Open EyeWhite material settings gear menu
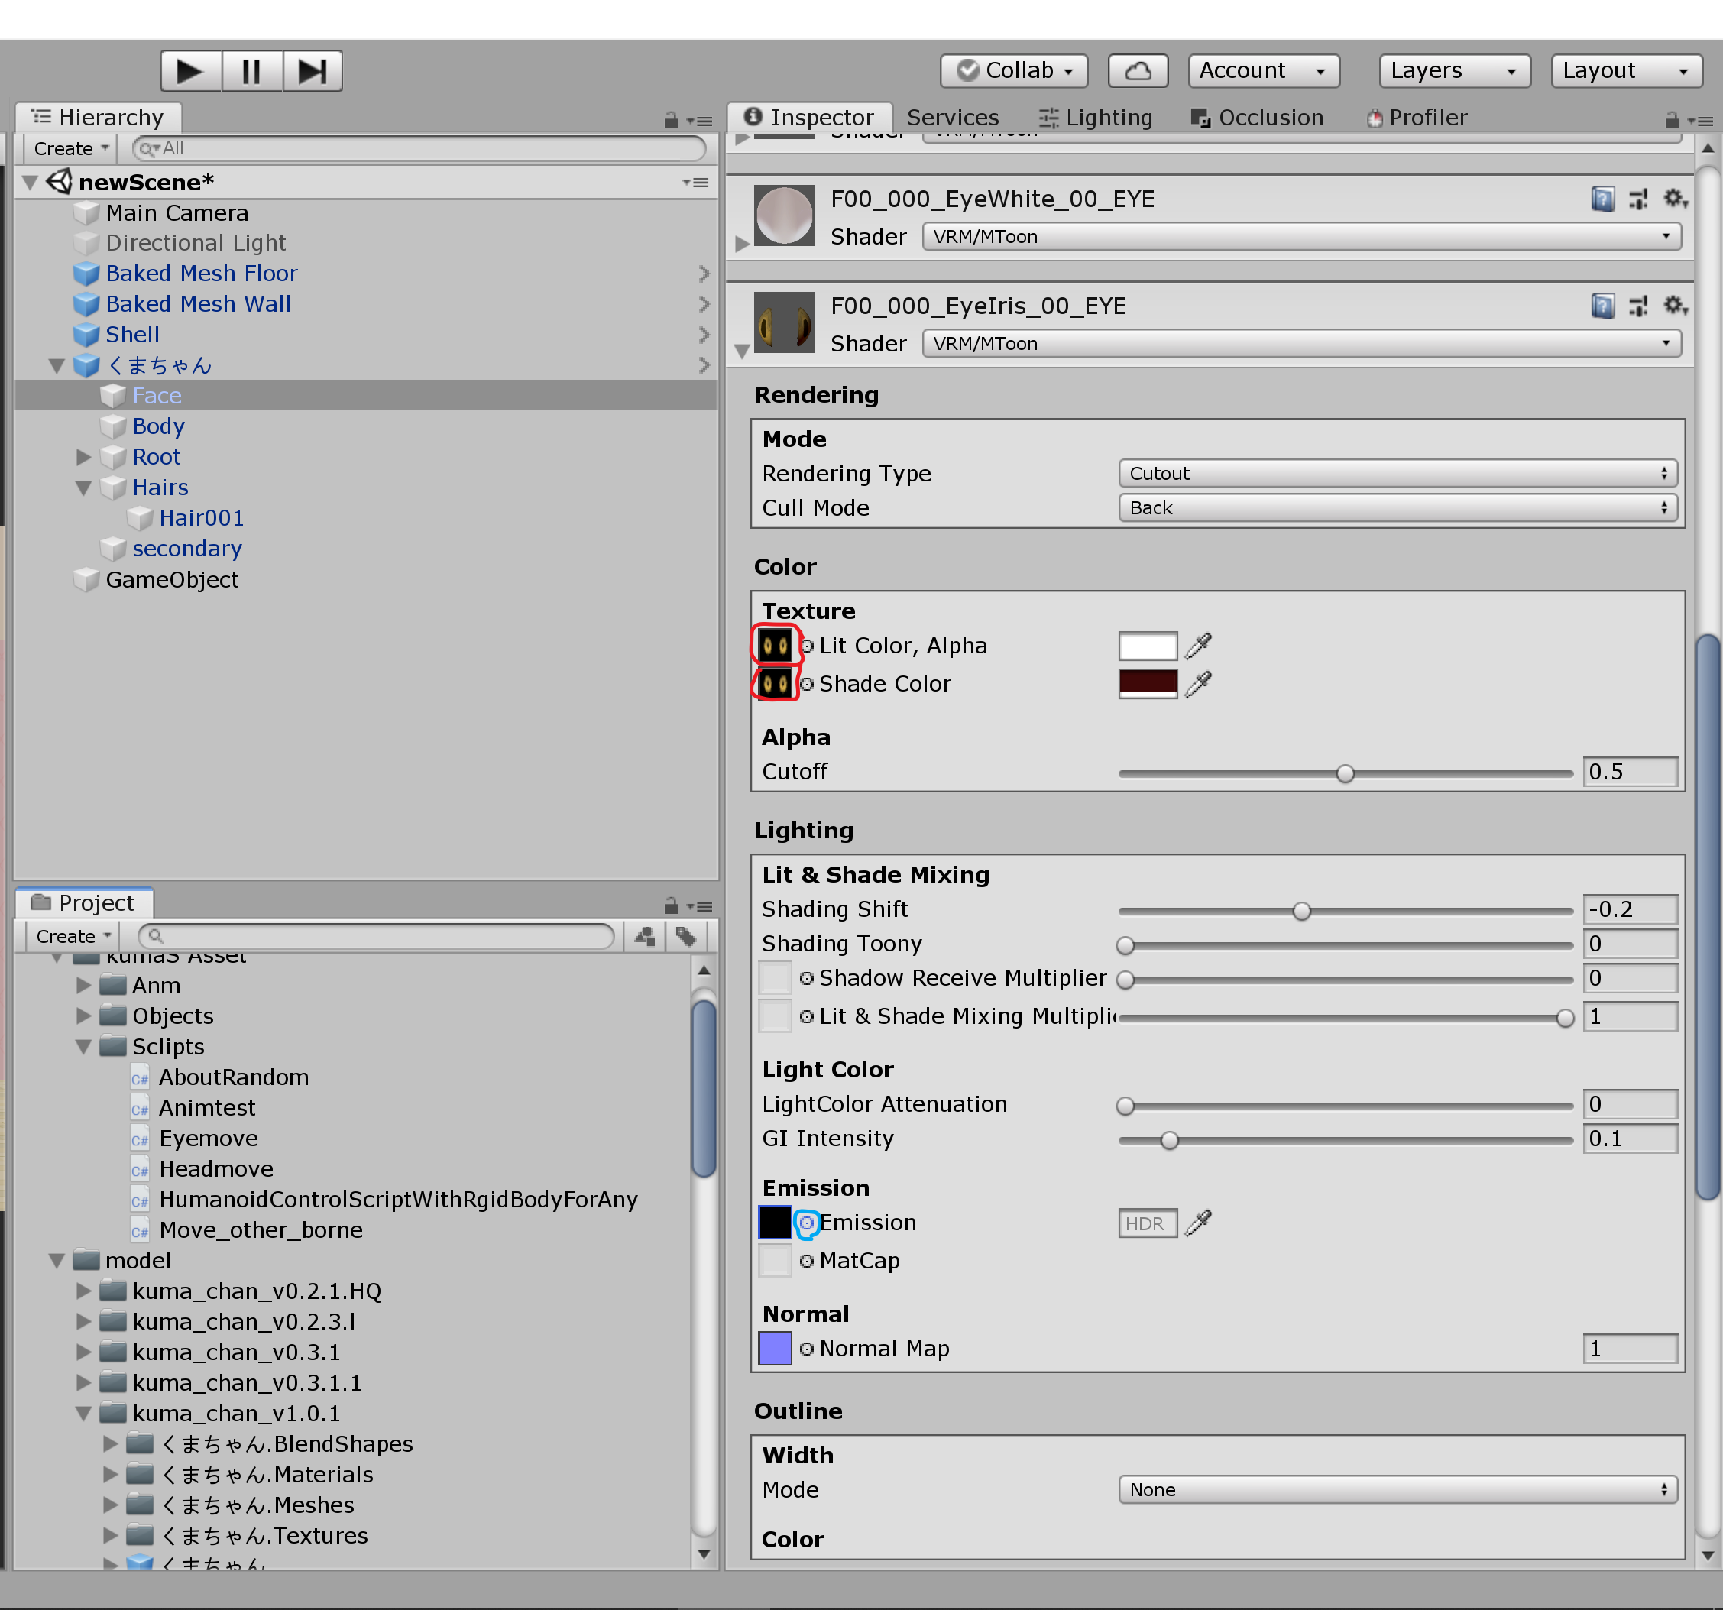Image resolution: width=1723 pixels, height=1610 pixels. tap(1673, 199)
